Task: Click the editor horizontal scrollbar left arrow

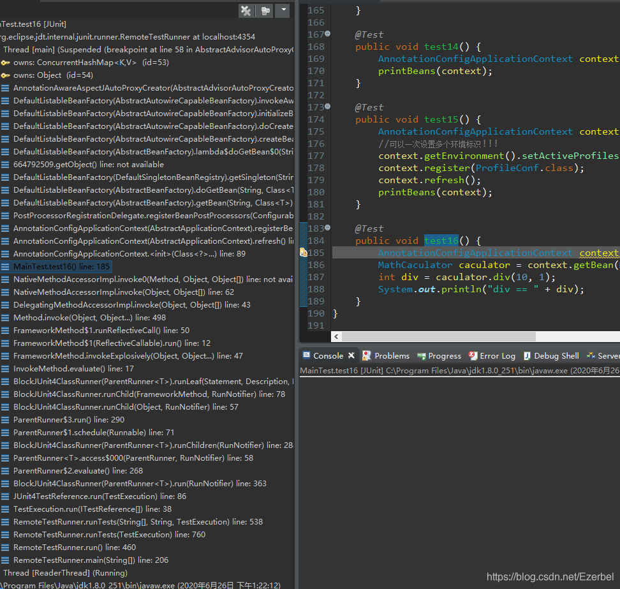Action: click(336, 337)
